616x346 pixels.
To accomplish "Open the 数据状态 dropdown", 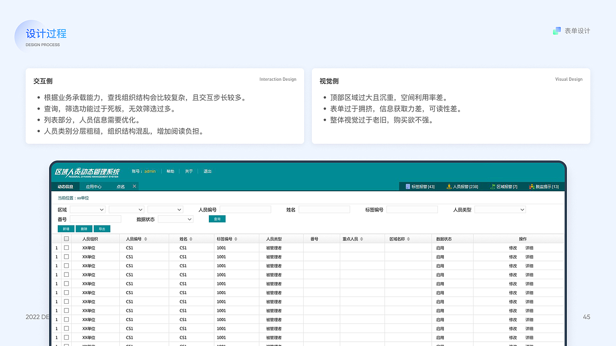I will coord(176,219).
